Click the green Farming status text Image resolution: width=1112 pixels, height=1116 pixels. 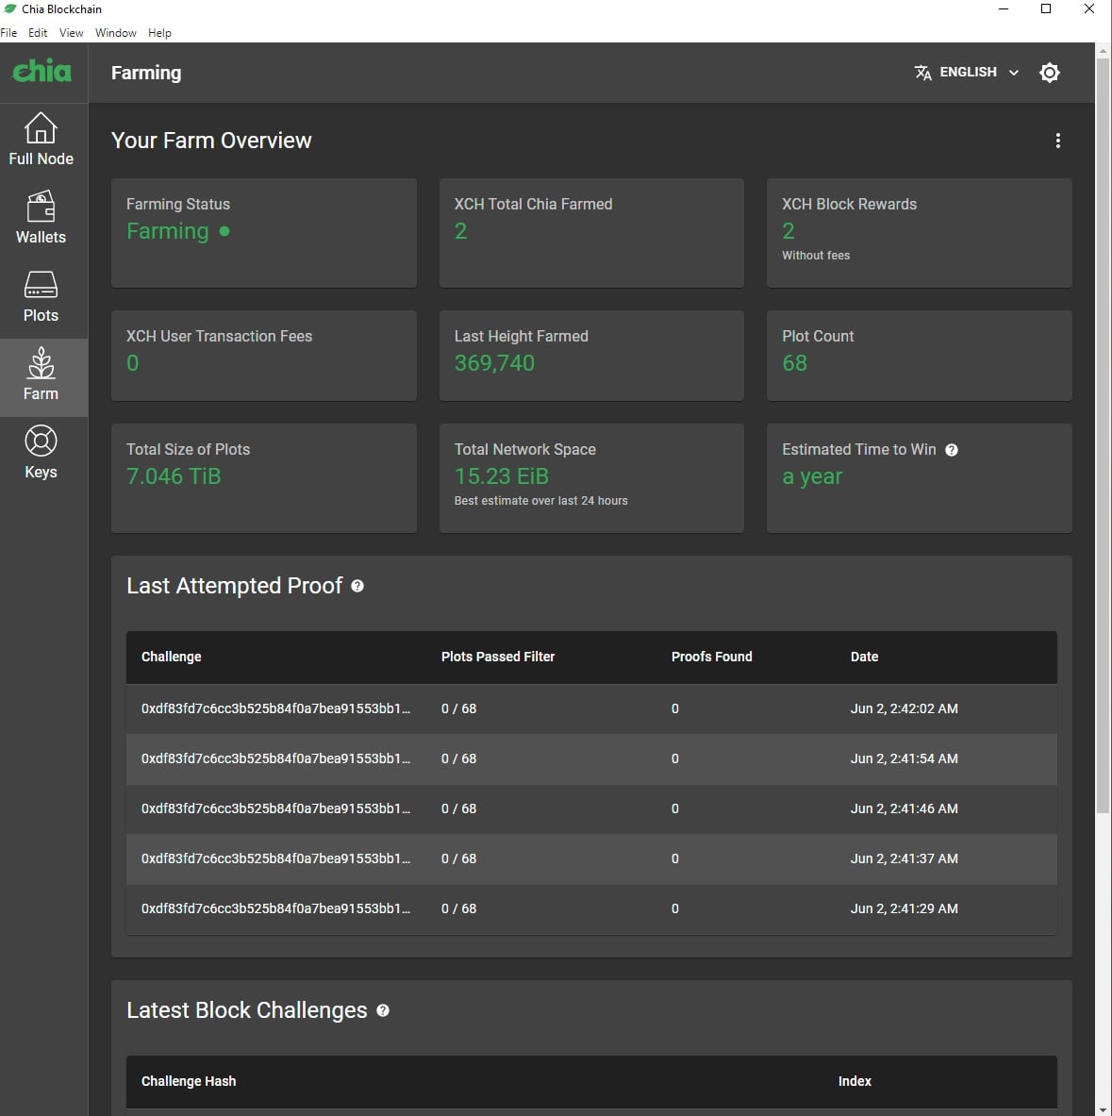click(x=168, y=231)
